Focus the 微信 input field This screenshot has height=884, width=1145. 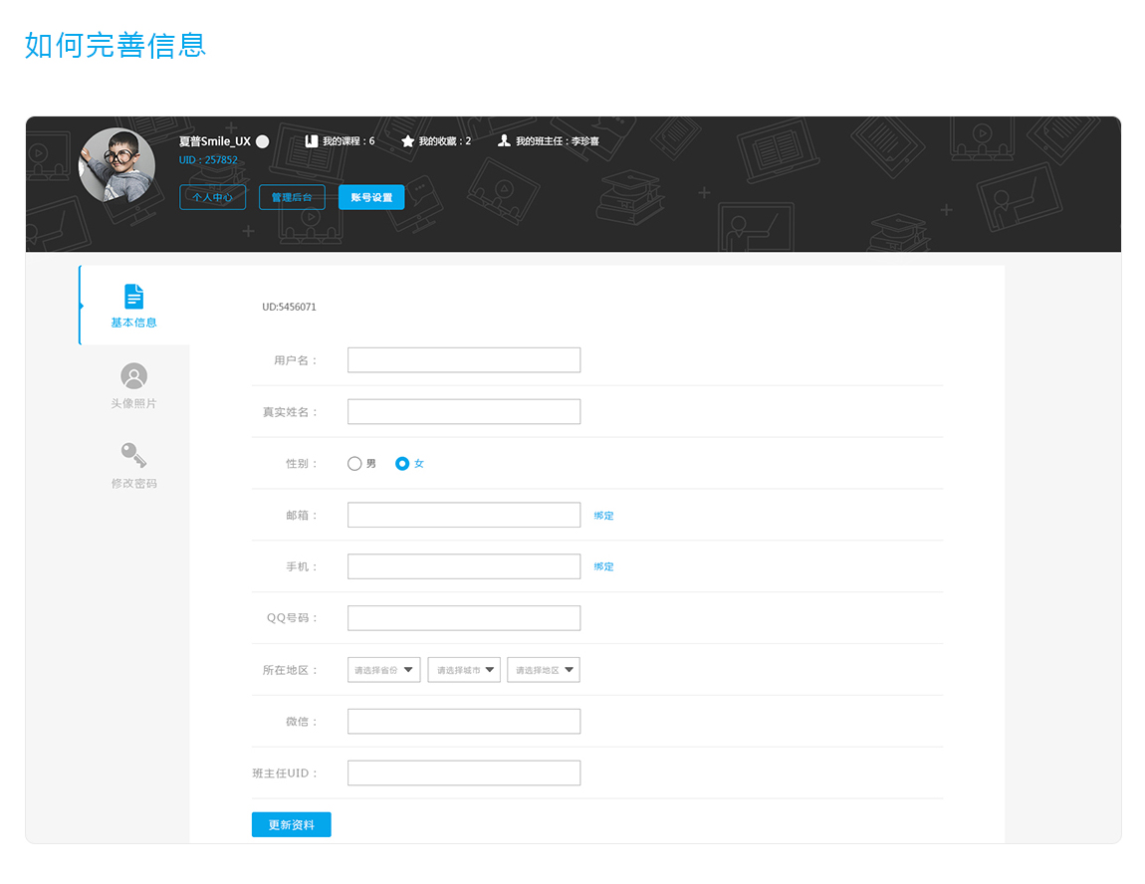(464, 721)
